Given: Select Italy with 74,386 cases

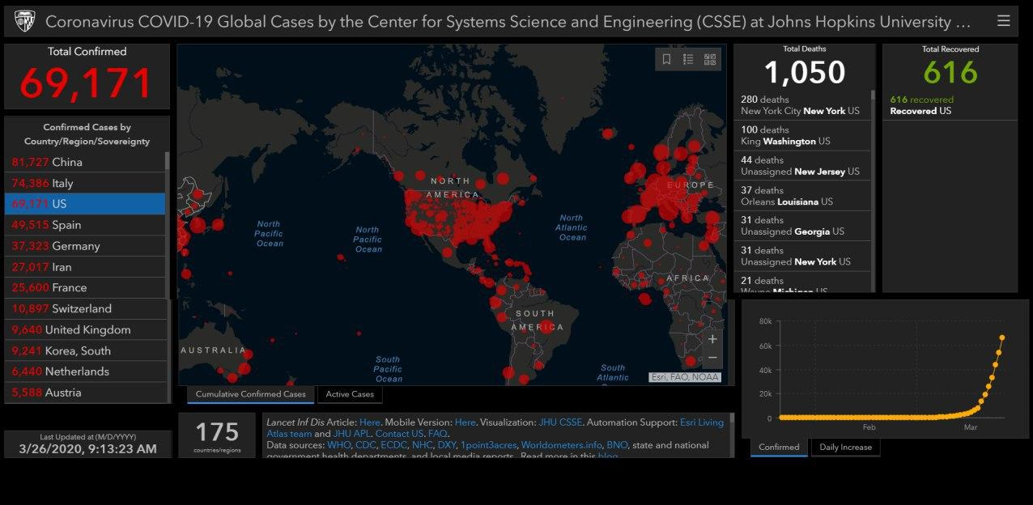Looking at the screenshot, I should [85, 183].
